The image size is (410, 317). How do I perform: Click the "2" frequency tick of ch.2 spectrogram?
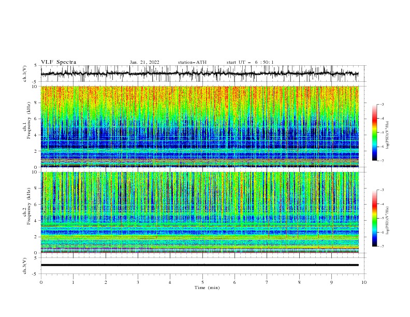36,237
